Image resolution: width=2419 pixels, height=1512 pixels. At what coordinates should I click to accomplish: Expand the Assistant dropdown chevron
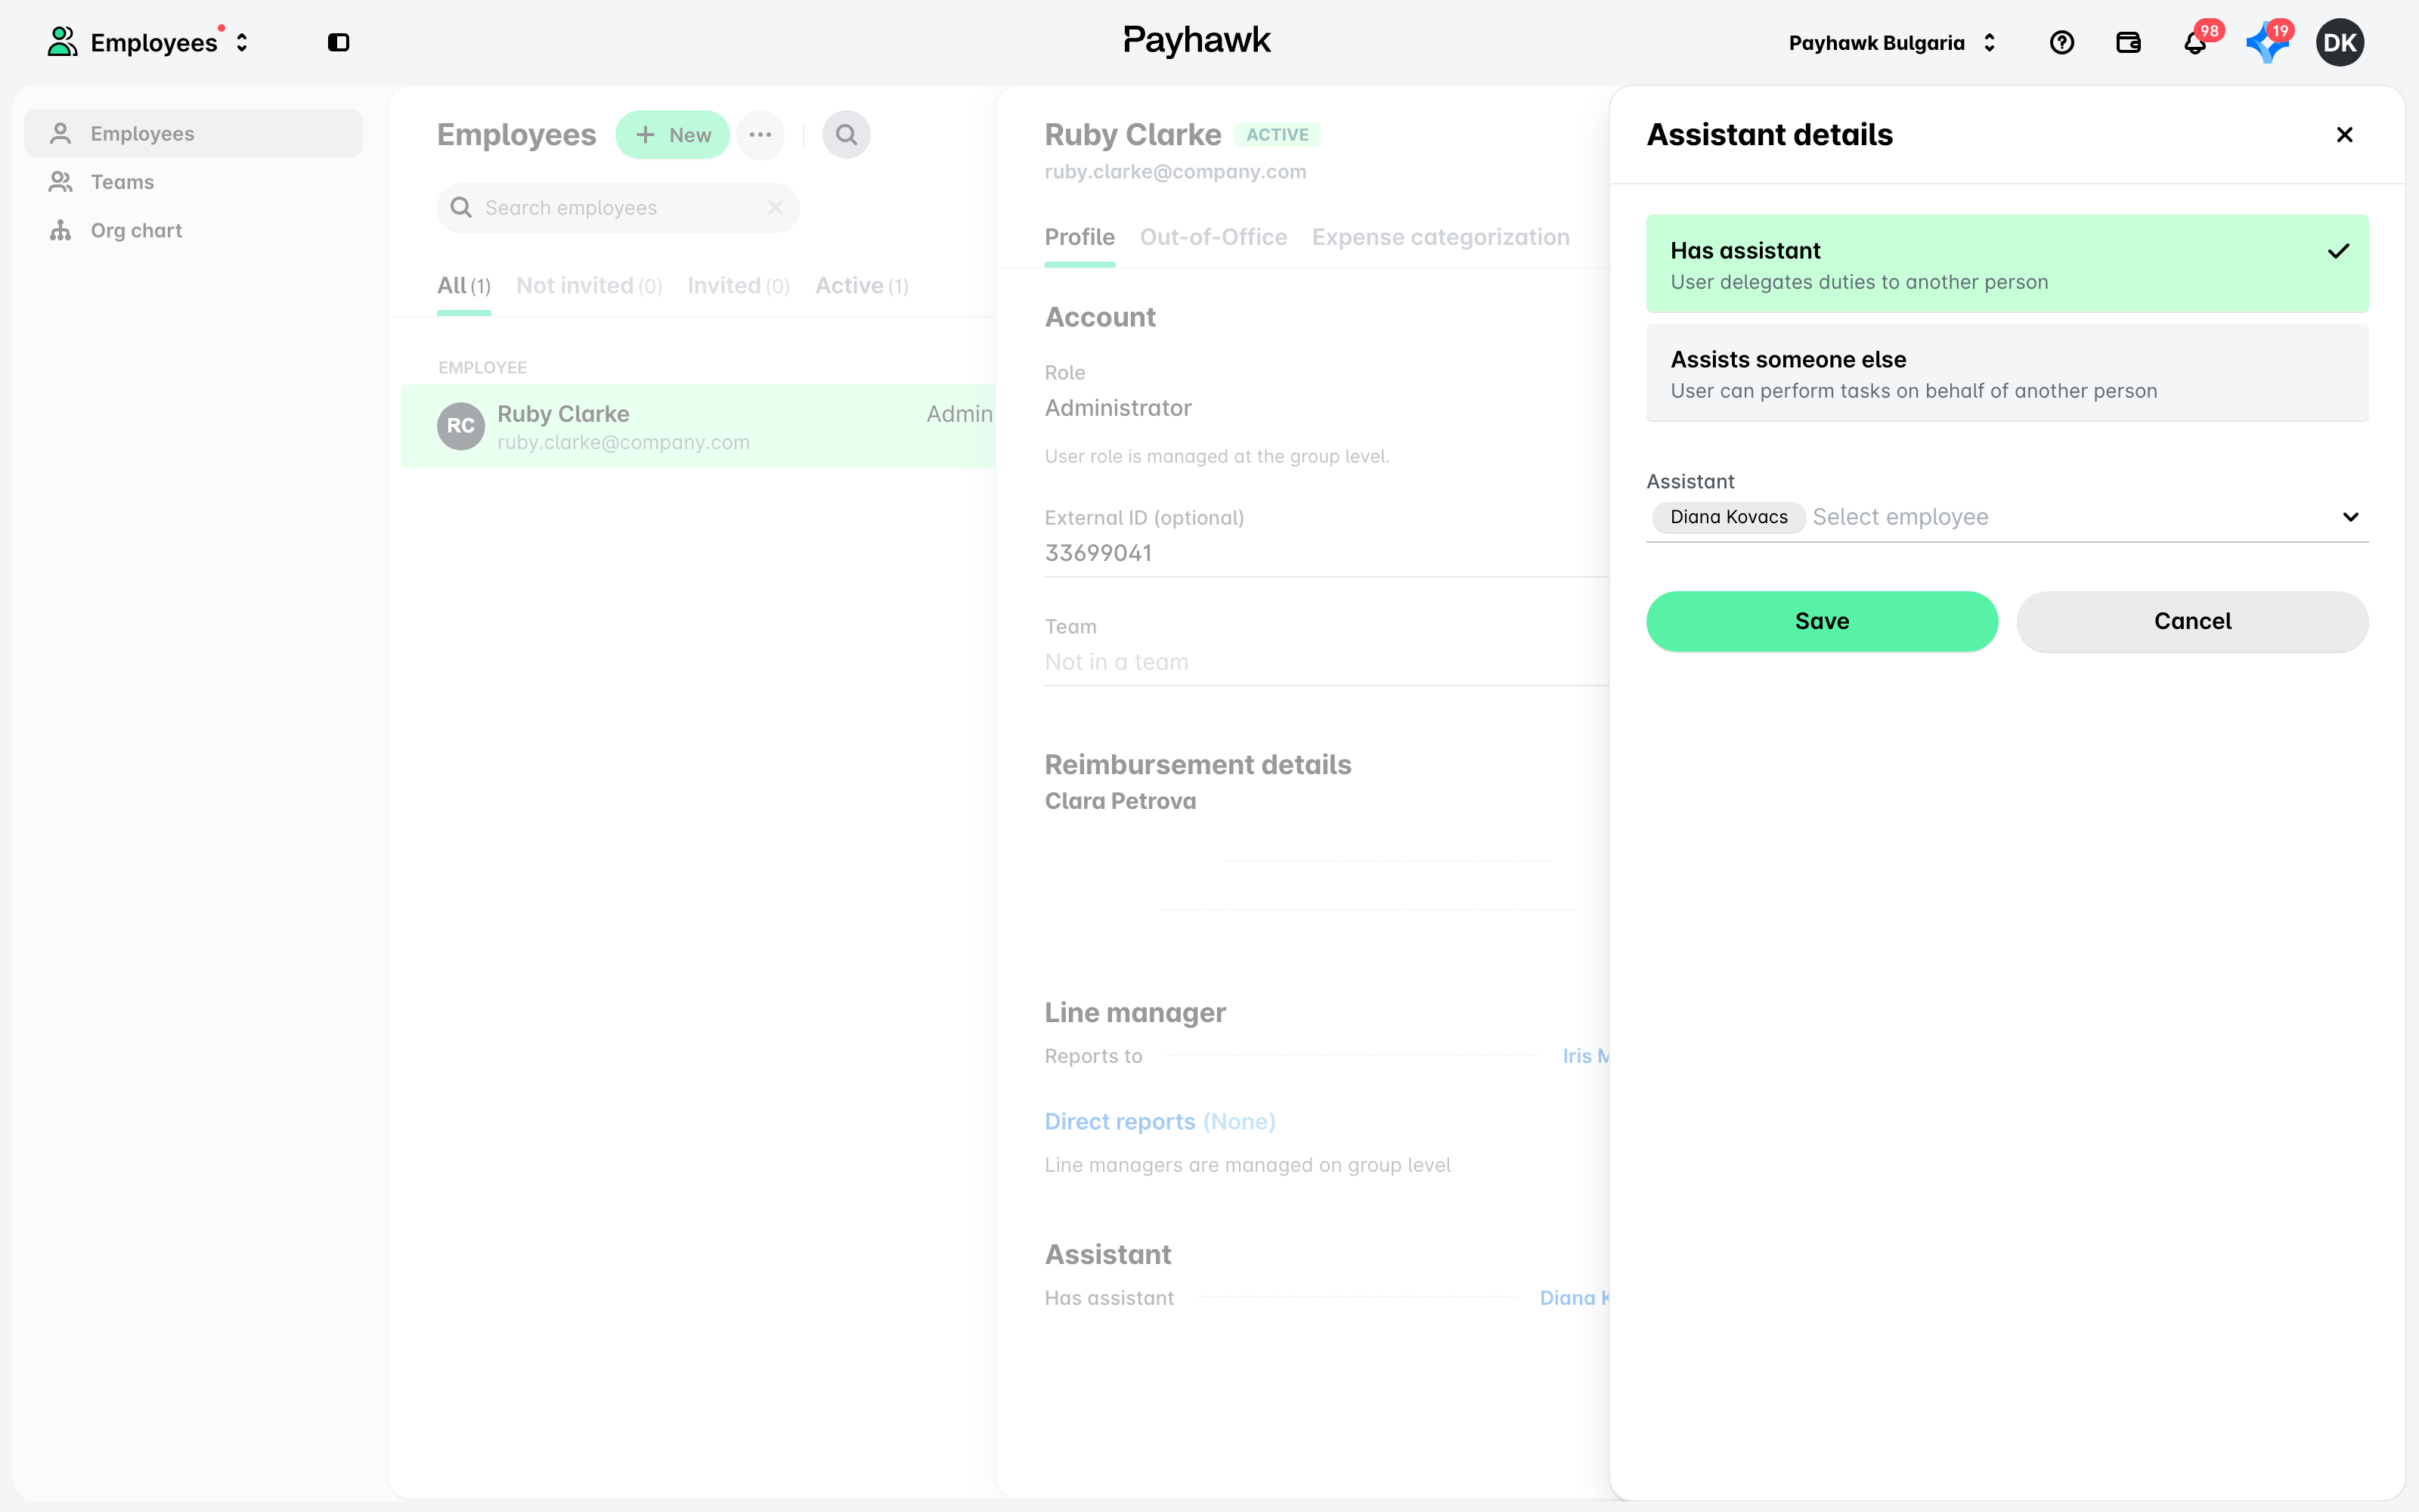point(2350,517)
